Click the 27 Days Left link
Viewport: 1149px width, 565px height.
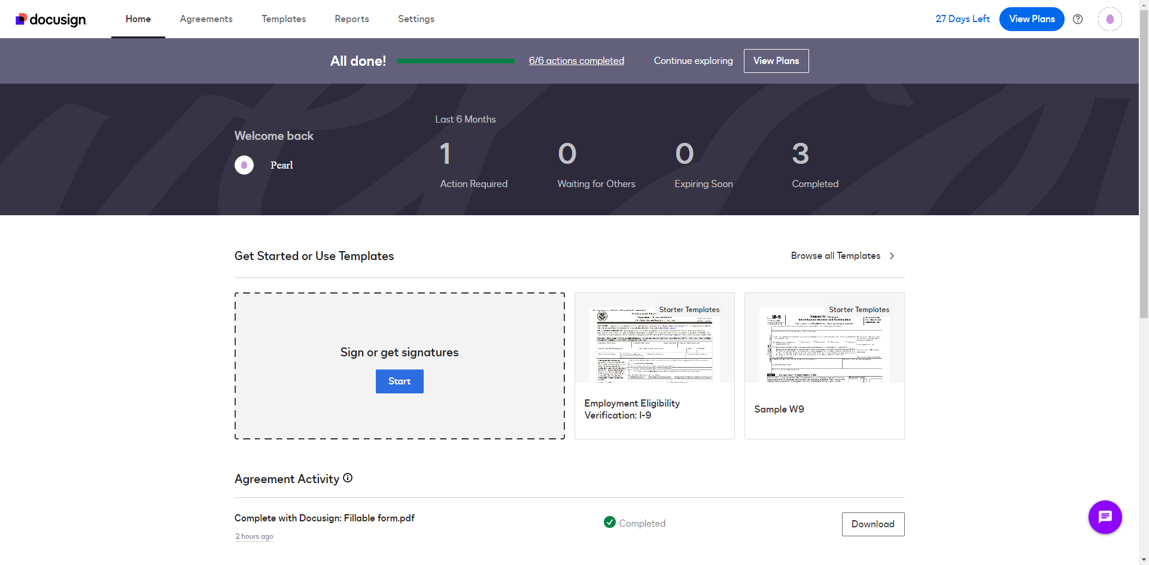(x=962, y=19)
